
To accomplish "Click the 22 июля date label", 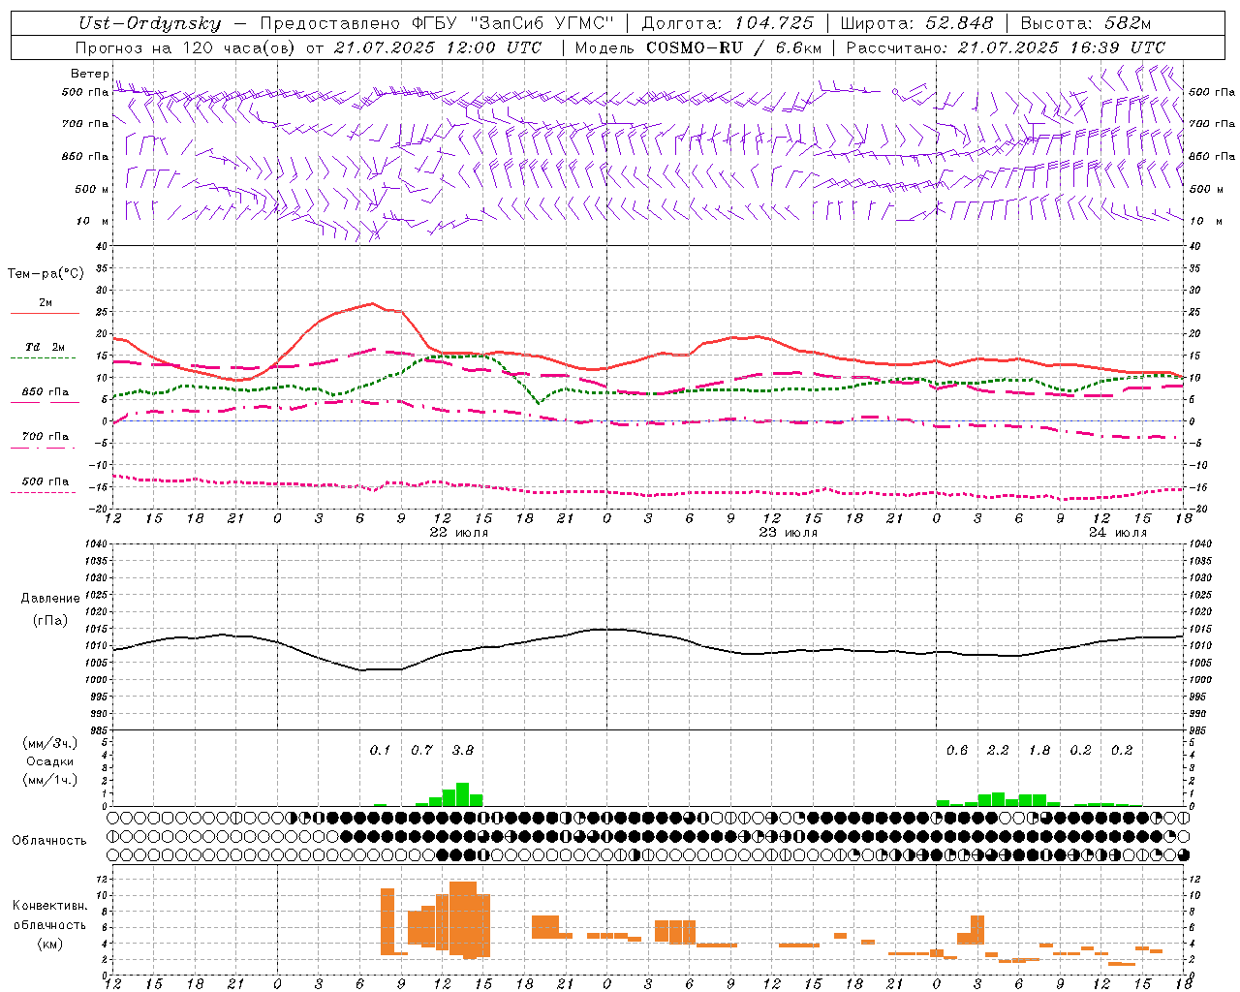I will pyautogui.click(x=459, y=533).
